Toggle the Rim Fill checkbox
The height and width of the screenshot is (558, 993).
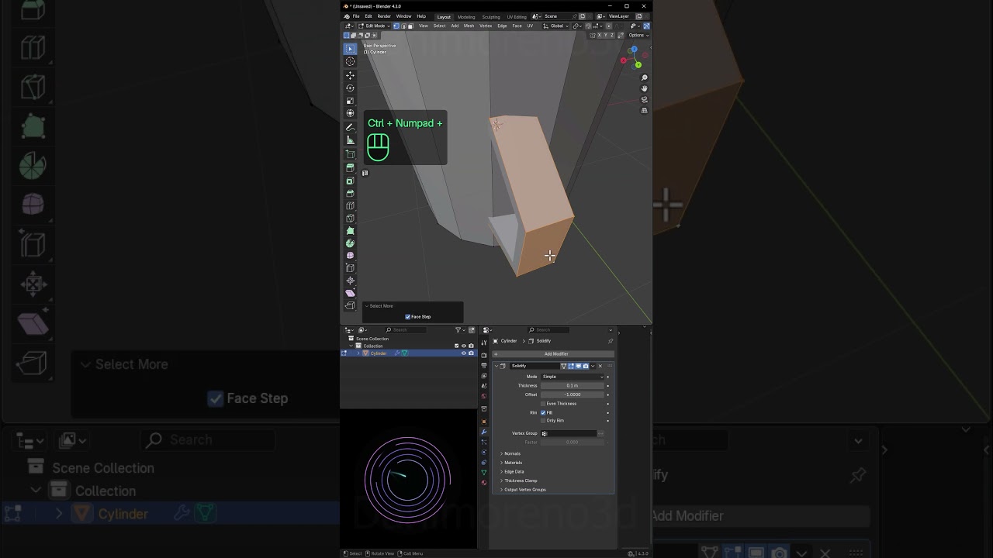(x=543, y=412)
